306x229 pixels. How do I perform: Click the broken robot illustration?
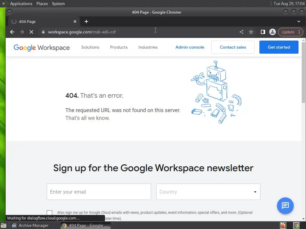[x=216, y=92]
